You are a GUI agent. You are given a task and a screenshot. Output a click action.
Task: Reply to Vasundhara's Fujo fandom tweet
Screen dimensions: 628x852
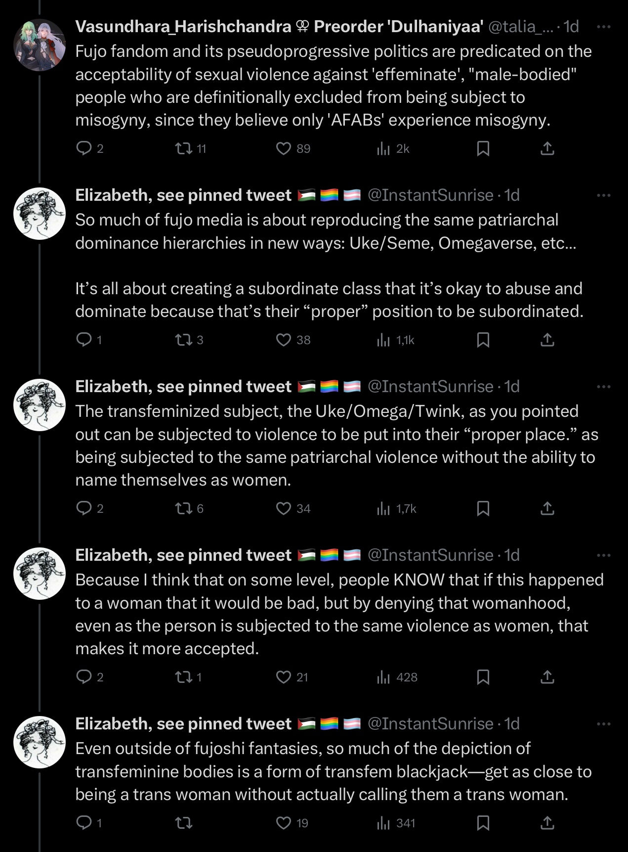point(84,148)
